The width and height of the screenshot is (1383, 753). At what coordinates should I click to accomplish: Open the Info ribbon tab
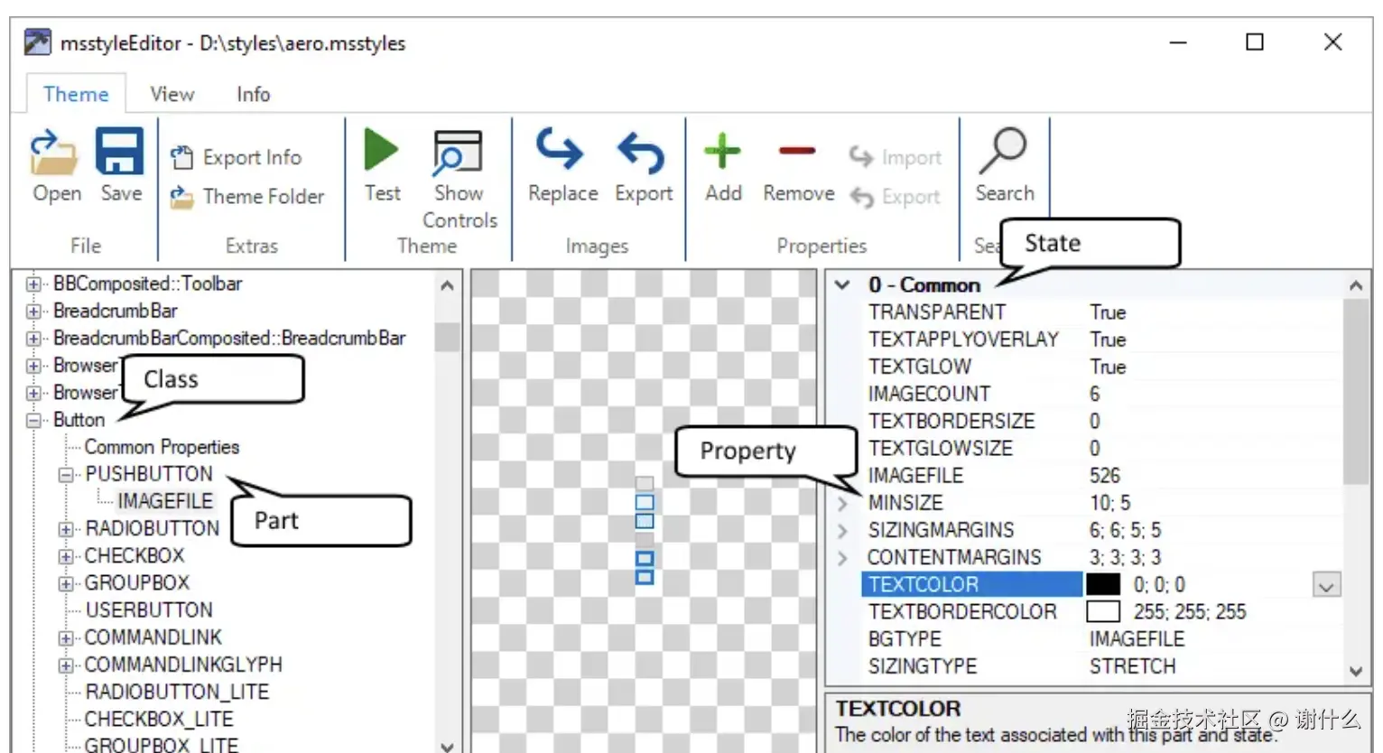coord(253,94)
